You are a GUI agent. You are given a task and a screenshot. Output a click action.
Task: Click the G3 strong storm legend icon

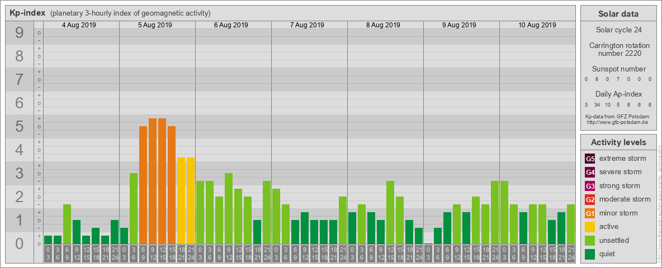(x=590, y=186)
